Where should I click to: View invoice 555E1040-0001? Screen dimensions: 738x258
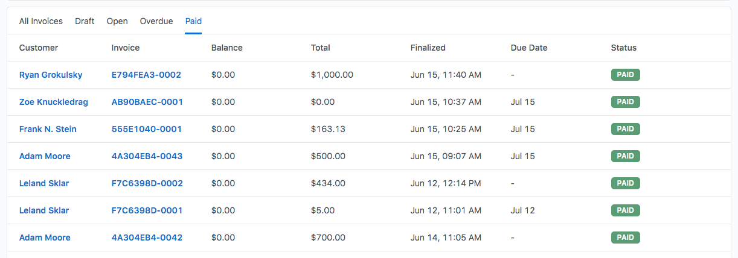click(x=147, y=129)
